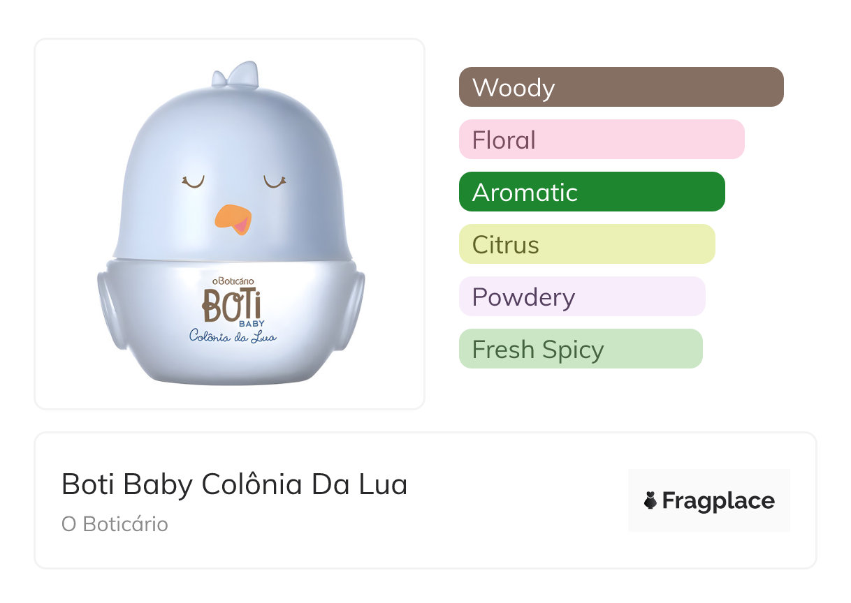Image resolution: width=851 pixels, height=603 pixels.
Task: Click the Colônia da Lua script label
Action: (x=232, y=336)
